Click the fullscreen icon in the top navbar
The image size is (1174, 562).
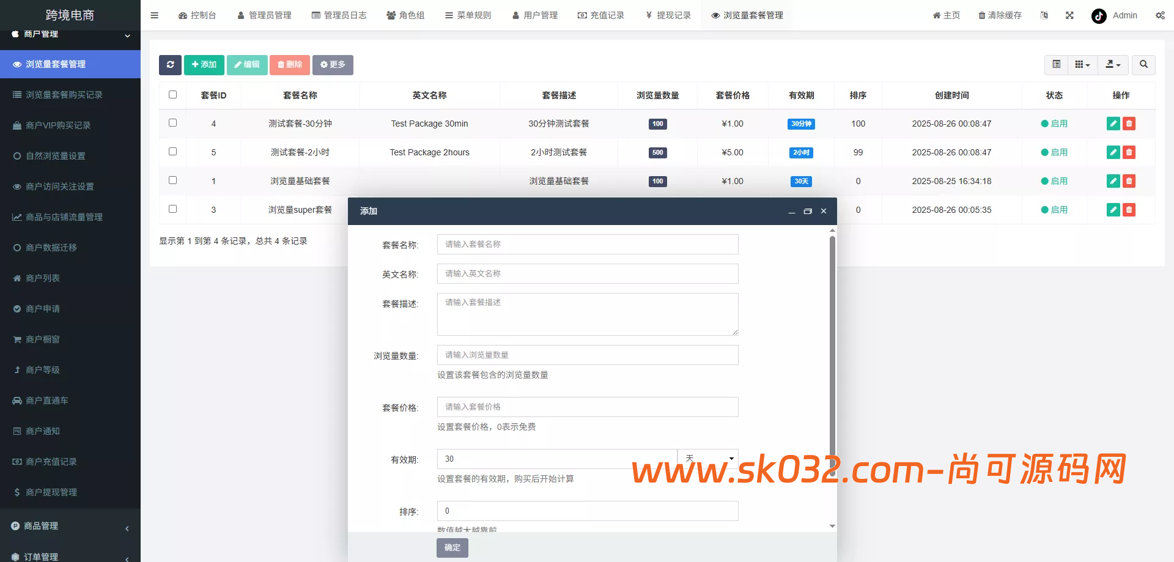point(1069,15)
